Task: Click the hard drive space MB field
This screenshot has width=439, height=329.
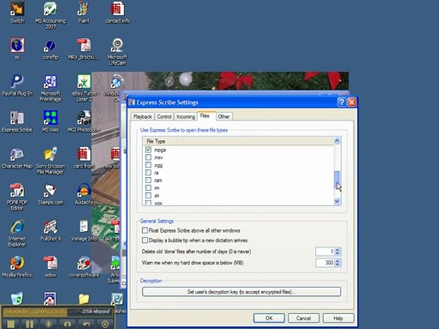Action: click(325, 263)
